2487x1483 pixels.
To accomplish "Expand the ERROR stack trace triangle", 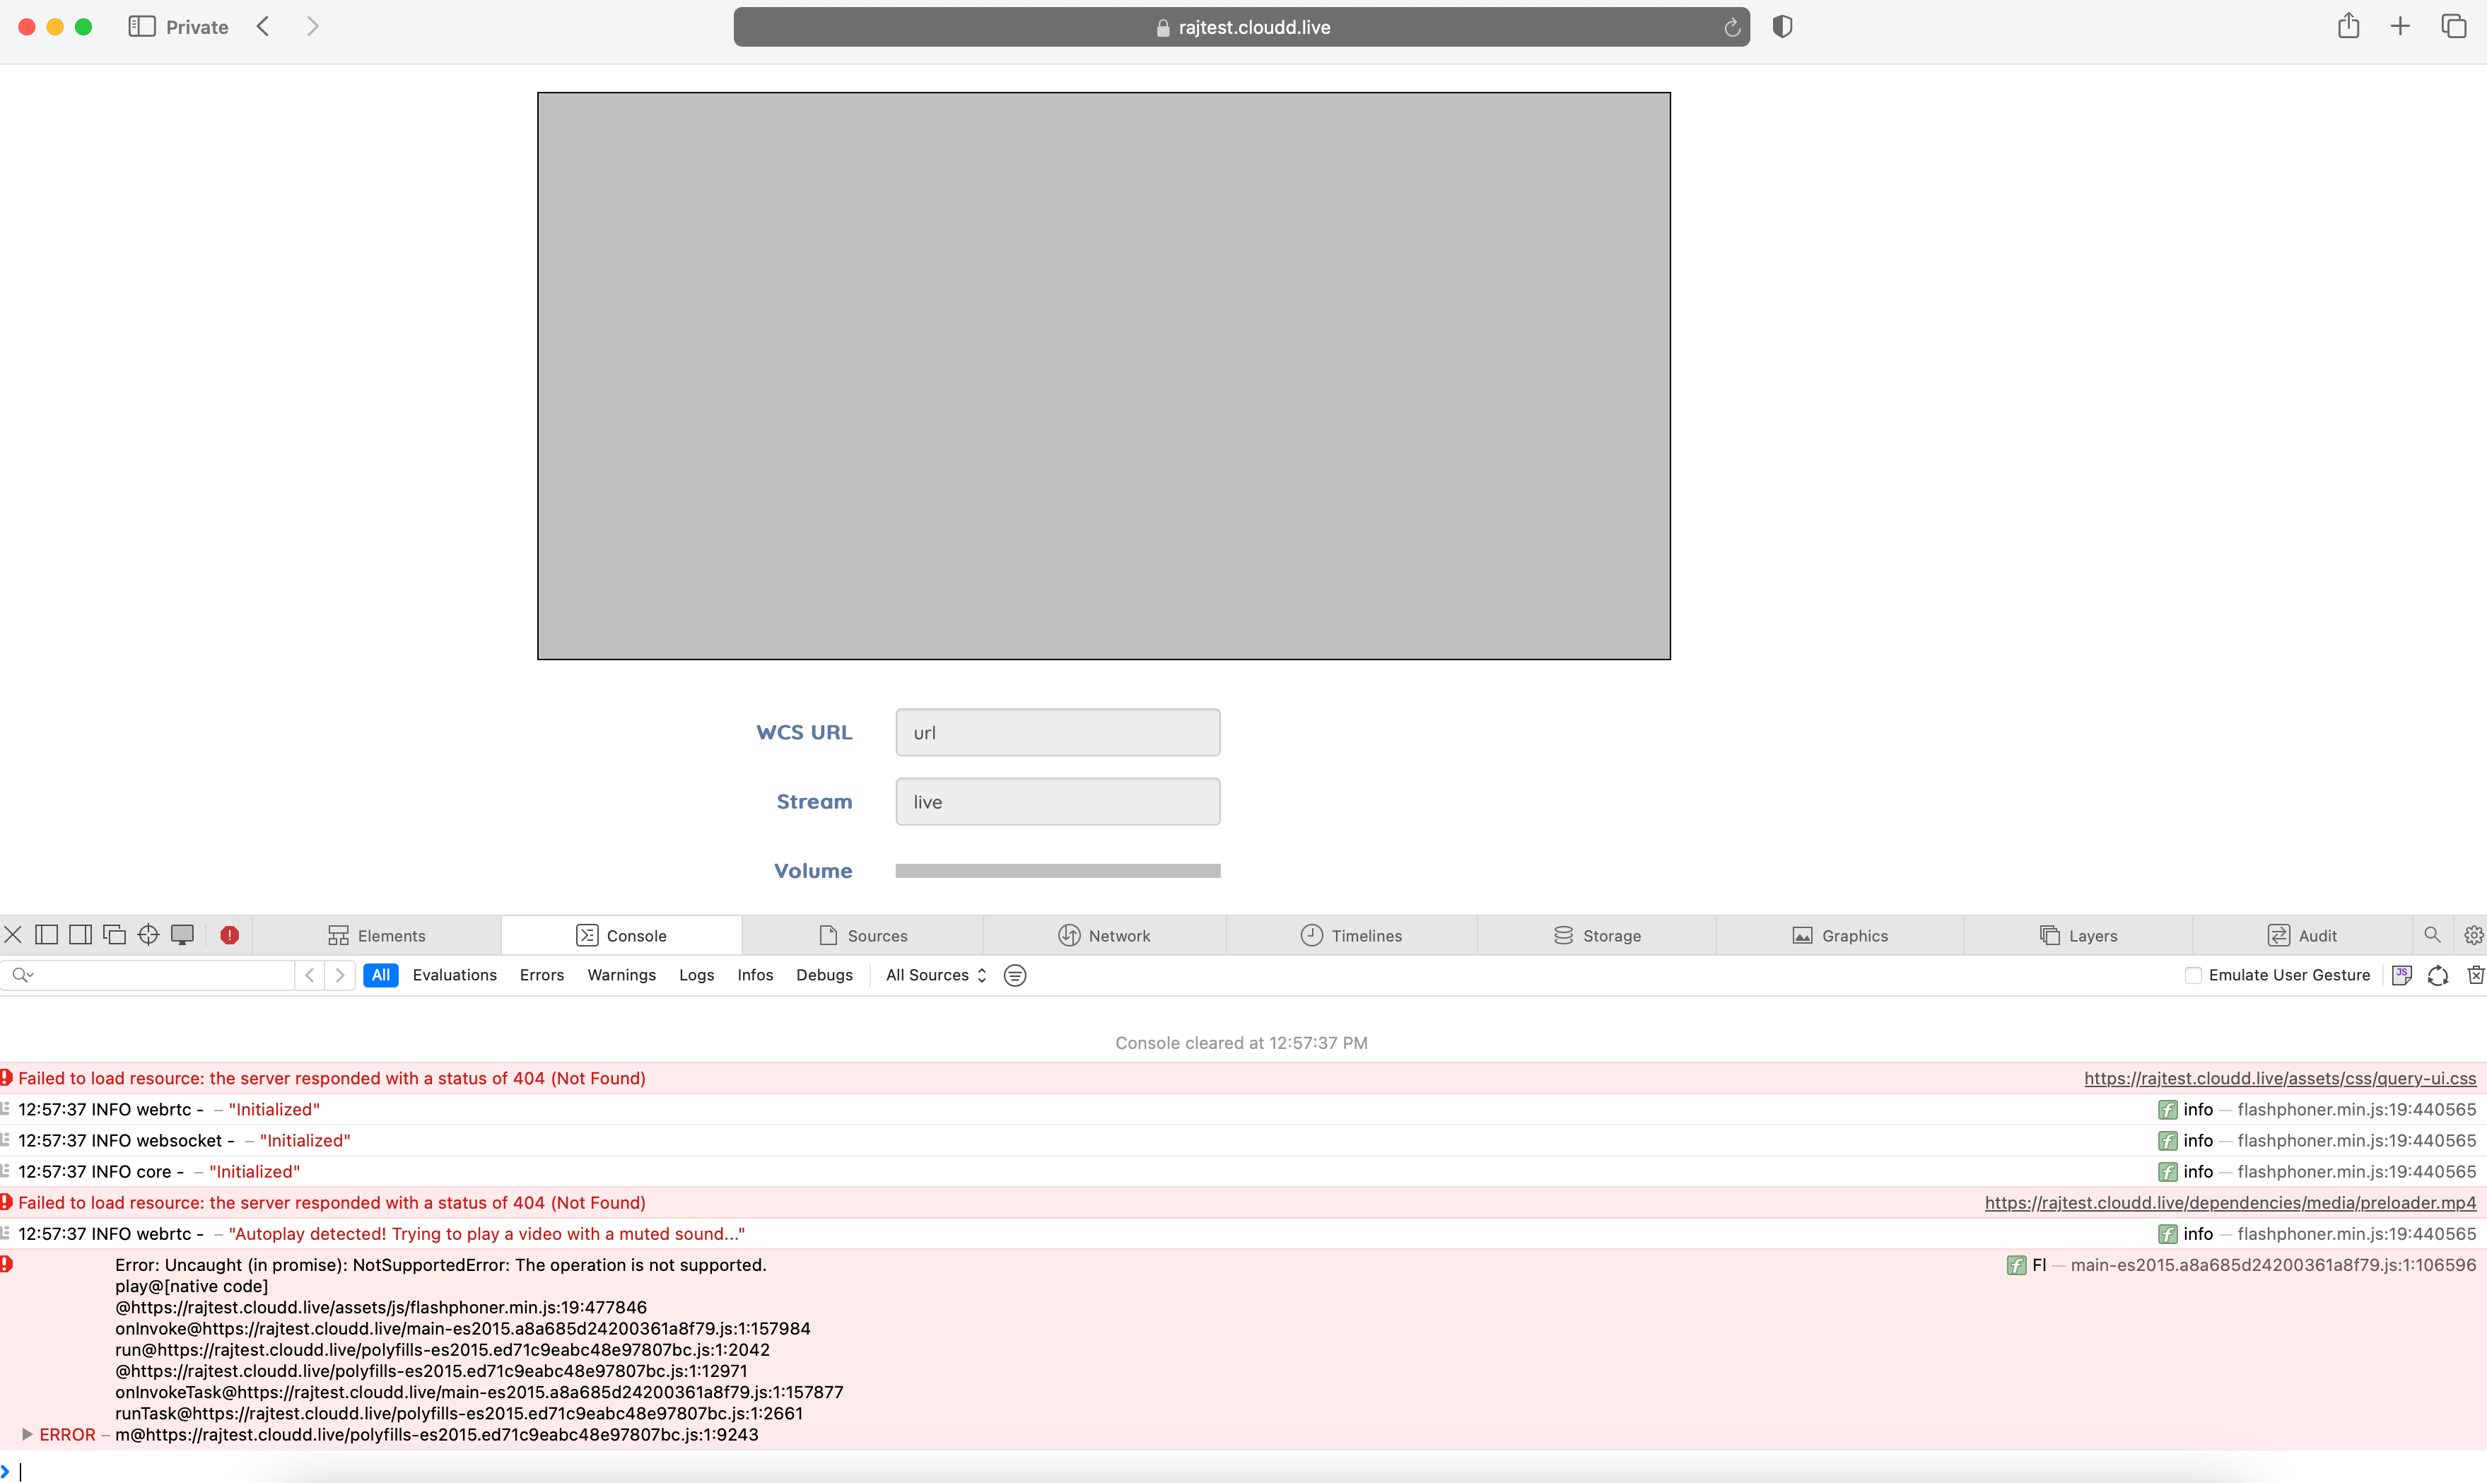I will tap(27, 1434).
